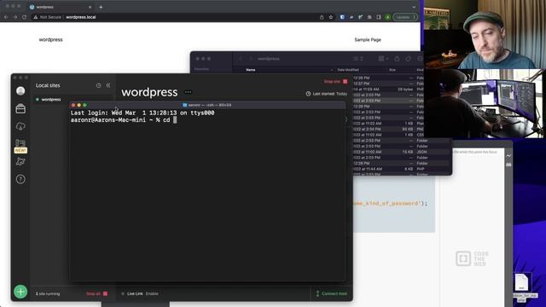This screenshot has height=307, width=546.
Task: Change Finder view mode selector
Action: 358,59
